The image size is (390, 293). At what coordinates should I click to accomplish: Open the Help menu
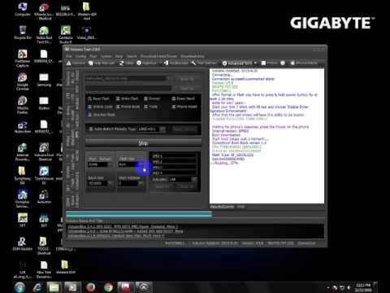point(119,56)
